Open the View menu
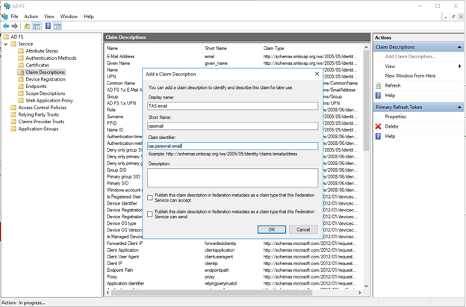Image resolution: width=466 pixels, height=307 pixels. click(49, 16)
